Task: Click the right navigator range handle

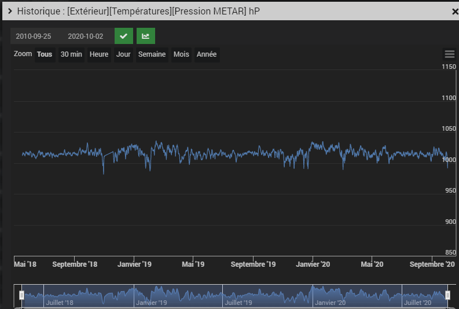Action: point(447,295)
